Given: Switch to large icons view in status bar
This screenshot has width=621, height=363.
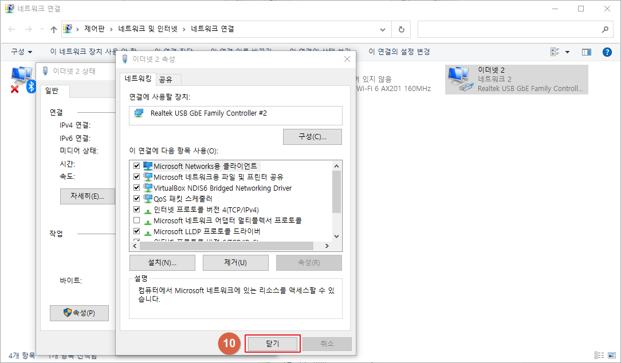Looking at the screenshot, I should (612, 356).
